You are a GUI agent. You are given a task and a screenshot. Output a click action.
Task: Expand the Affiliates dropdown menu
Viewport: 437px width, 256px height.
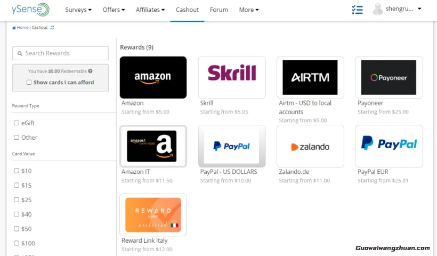[x=150, y=10]
